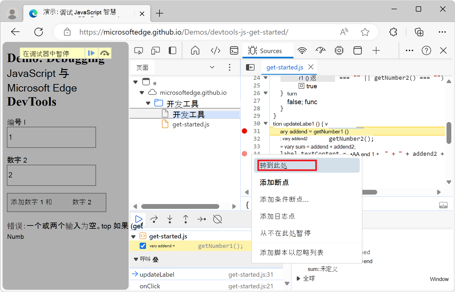Viewport: 455px width, 292px height.
Task: Toggle the navigator sidebar button beside file tab
Action: (x=250, y=67)
